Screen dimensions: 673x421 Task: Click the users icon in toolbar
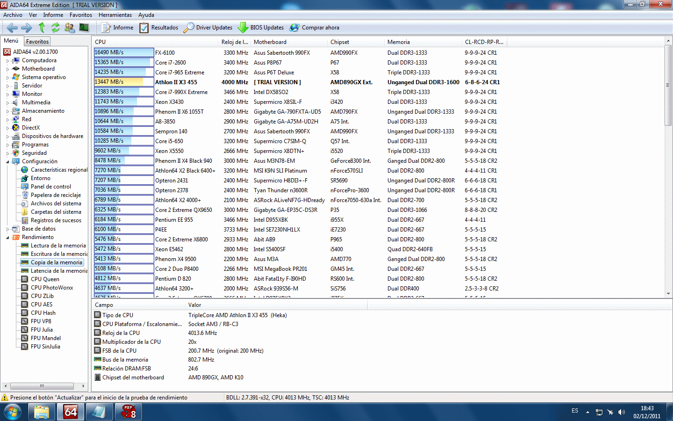click(x=70, y=28)
